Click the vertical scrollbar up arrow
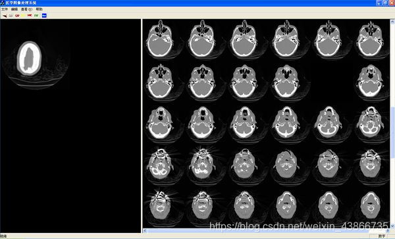 [x=392, y=22]
